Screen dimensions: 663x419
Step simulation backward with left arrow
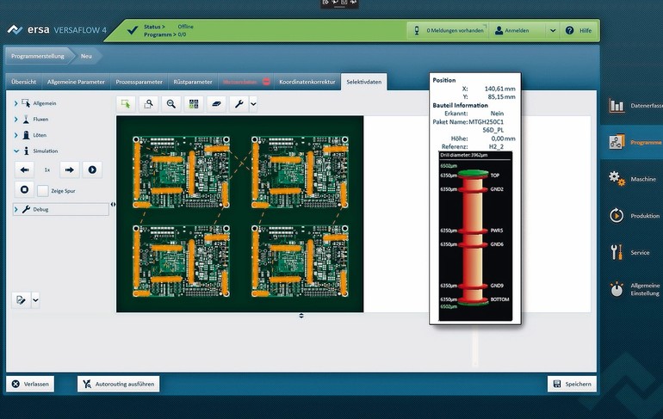click(x=25, y=169)
